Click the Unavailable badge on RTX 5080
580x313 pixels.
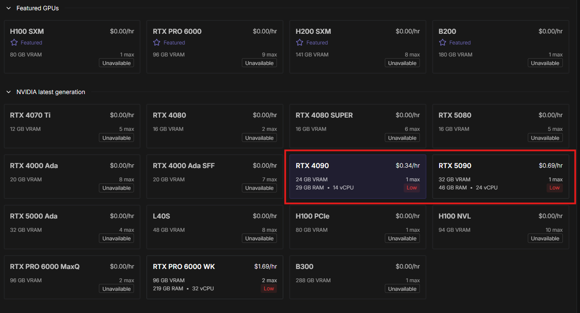coord(545,138)
